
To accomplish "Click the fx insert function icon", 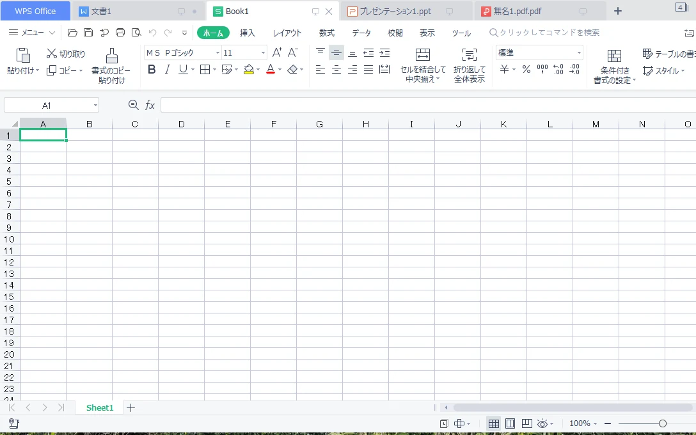I will pyautogui.click(x=150, y=105).
